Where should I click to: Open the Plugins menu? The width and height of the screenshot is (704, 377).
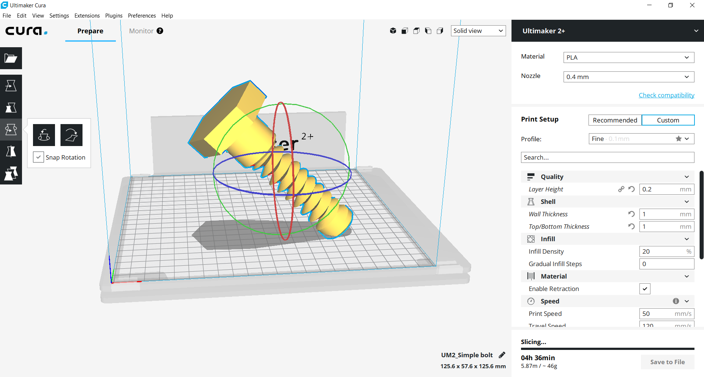(x=114, y=16)
